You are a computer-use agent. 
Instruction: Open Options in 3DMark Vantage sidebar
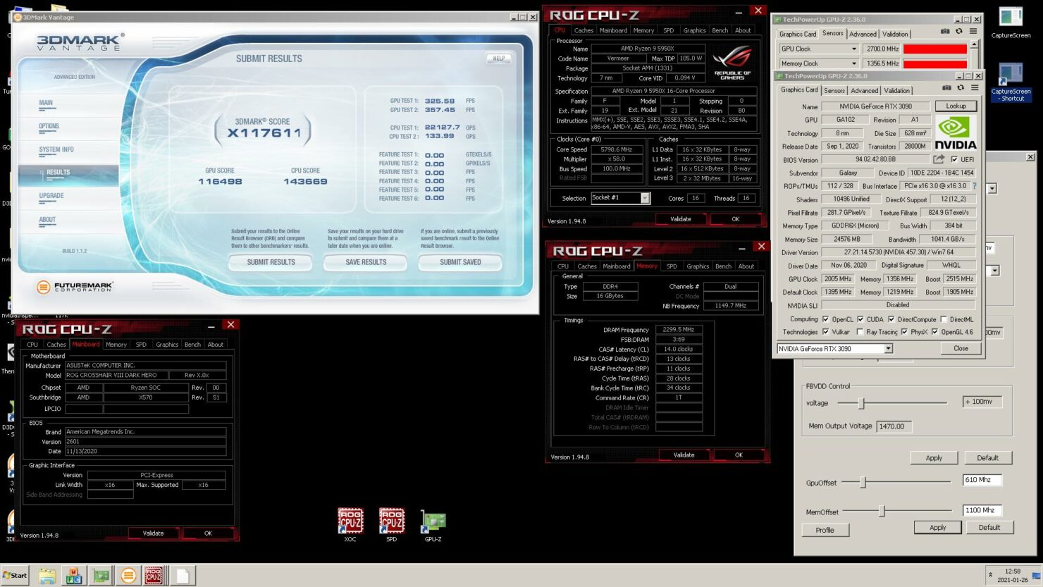(49, 126)
